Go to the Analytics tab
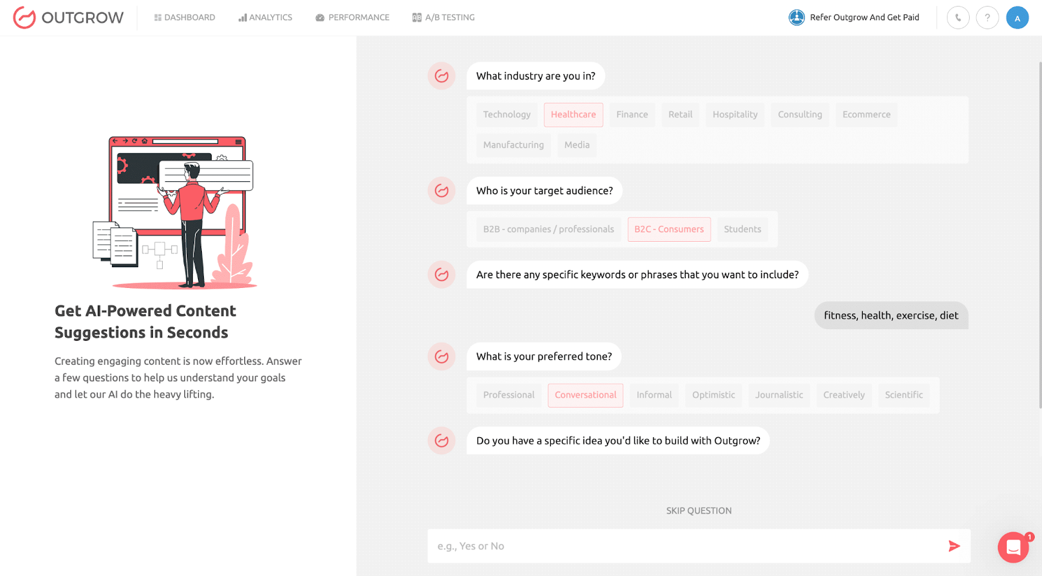The width and height of the screenshot is (1042, 576). click(265, 18)
